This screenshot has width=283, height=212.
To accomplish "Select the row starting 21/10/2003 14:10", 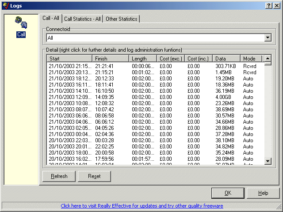I will coord(155,91).
